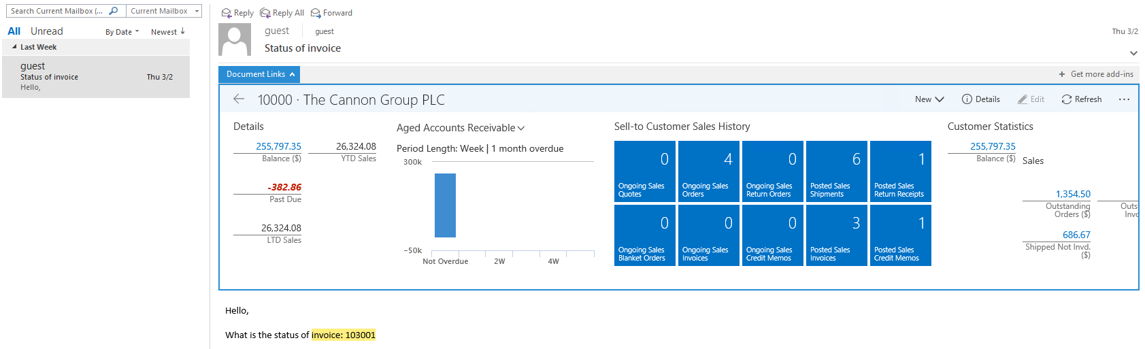Open the Ongoing Sales Blanket Orders tile
This screenshot has width=1145, height=349.
click(x=645, y=235)
